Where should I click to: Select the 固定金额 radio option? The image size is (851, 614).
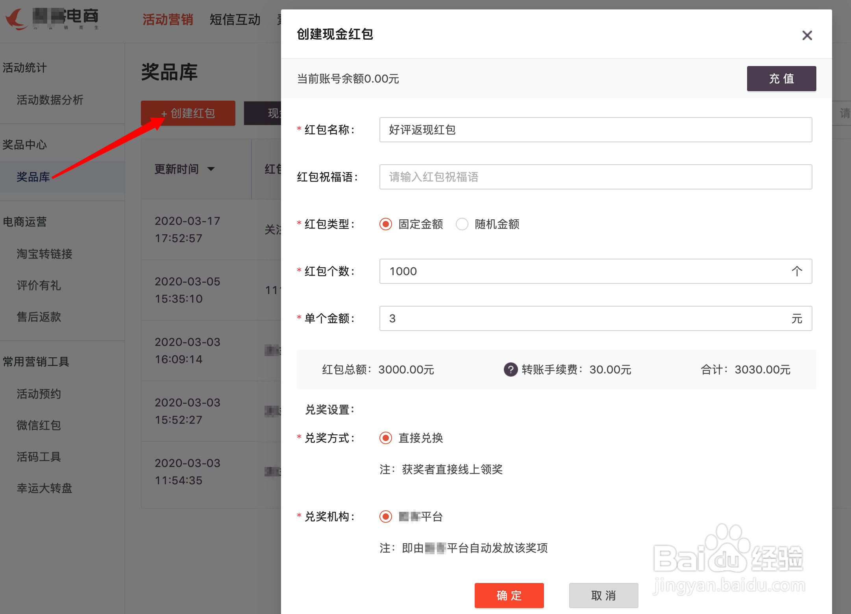click(x=385, y=224)
